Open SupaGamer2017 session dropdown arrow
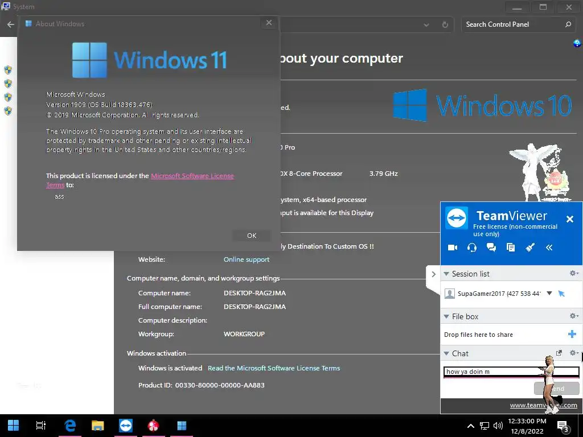 pos(549,293)
